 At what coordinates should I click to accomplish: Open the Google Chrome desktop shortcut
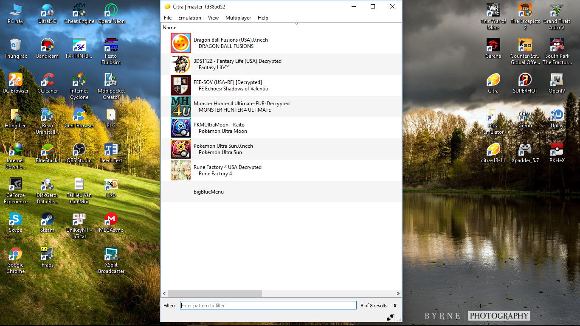(x=16, y=260)
